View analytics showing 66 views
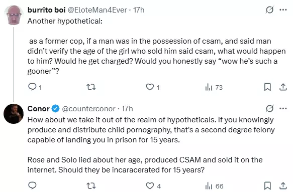Screen dimensions: 293x192 point(214,186)
